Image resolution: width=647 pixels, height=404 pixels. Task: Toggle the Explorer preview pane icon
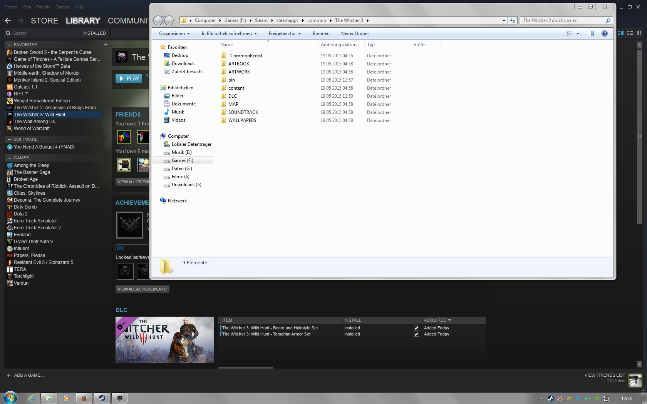pyautogui.click(x=591, y=33)
